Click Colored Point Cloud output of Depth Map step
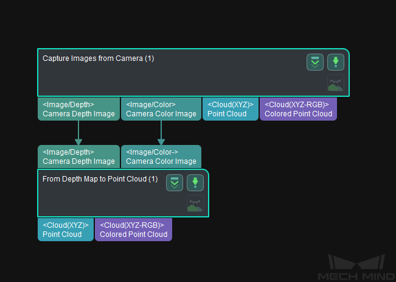The height and width of the screenshot is (282, 396). 133,230
